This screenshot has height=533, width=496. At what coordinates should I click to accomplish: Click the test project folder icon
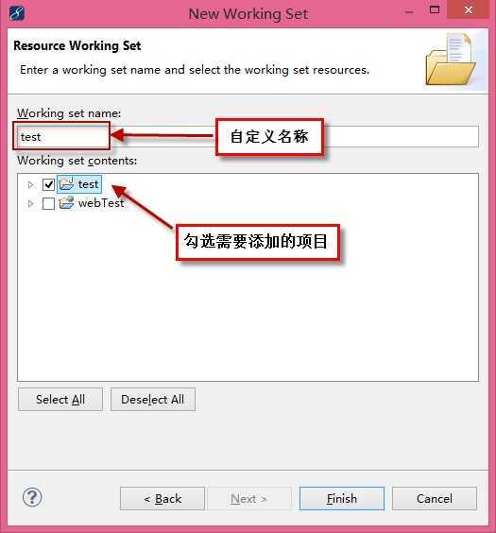tap(66, 184)
